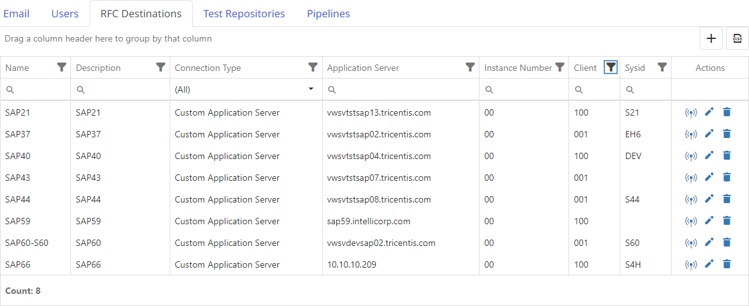
Task: Test connection for SAP66 row
Action: tap(691, 264)
